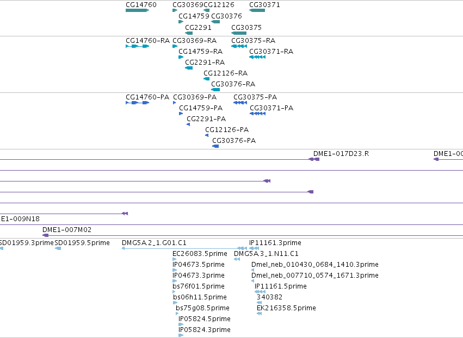Click the EK216358.5prime EST label
This screenshot has height=338, width=463.
(286, 308)
